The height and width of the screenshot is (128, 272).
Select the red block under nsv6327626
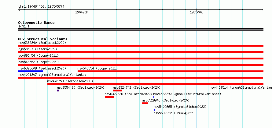pyautogui.click(x=109, y=97)
